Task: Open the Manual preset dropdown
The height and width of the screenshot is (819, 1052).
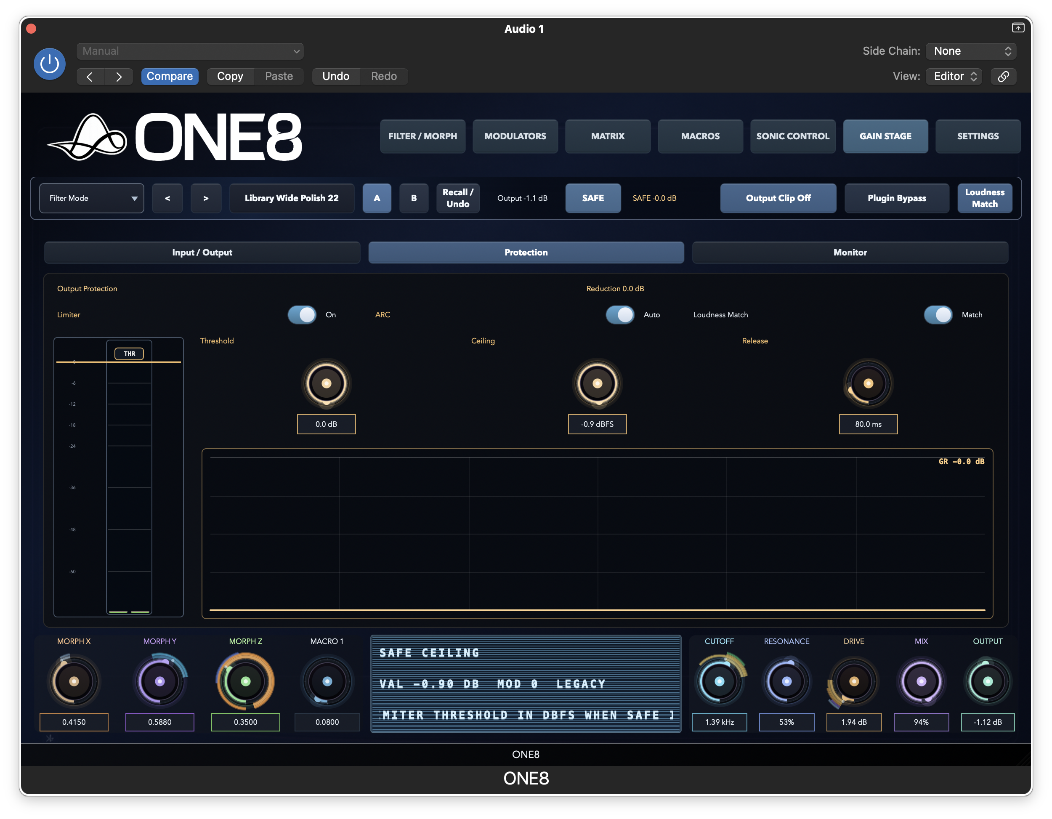Action: (x=190, y=51)
